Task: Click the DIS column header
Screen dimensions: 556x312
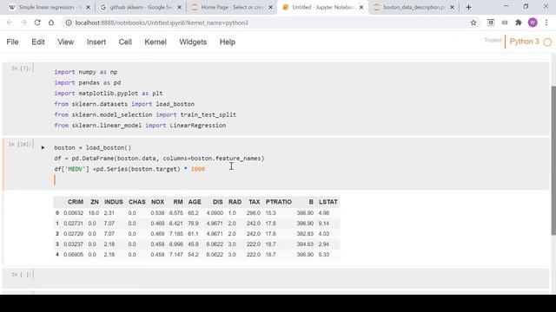Action: pyautogui.click(x=218, y=202)
